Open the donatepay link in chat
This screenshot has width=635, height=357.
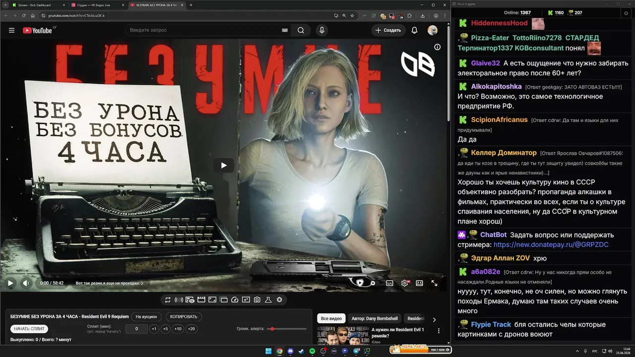551,244
